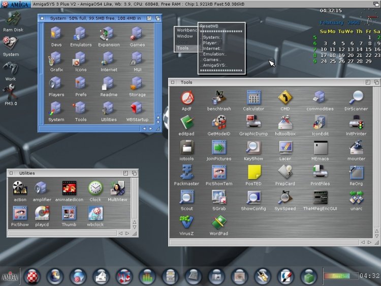Open the Apdf icon in Tools window
Viewport: 381px width, 286px height.
186,98
